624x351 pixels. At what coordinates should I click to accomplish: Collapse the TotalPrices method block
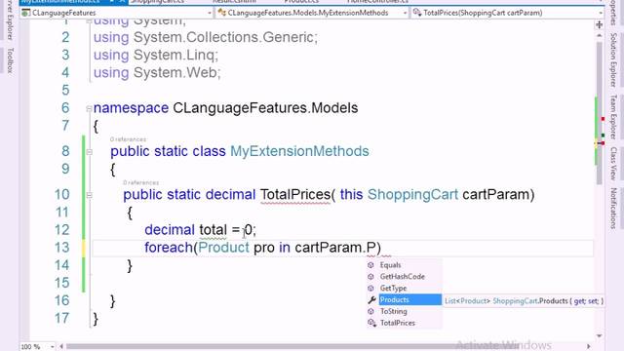(x=89, y=195)
